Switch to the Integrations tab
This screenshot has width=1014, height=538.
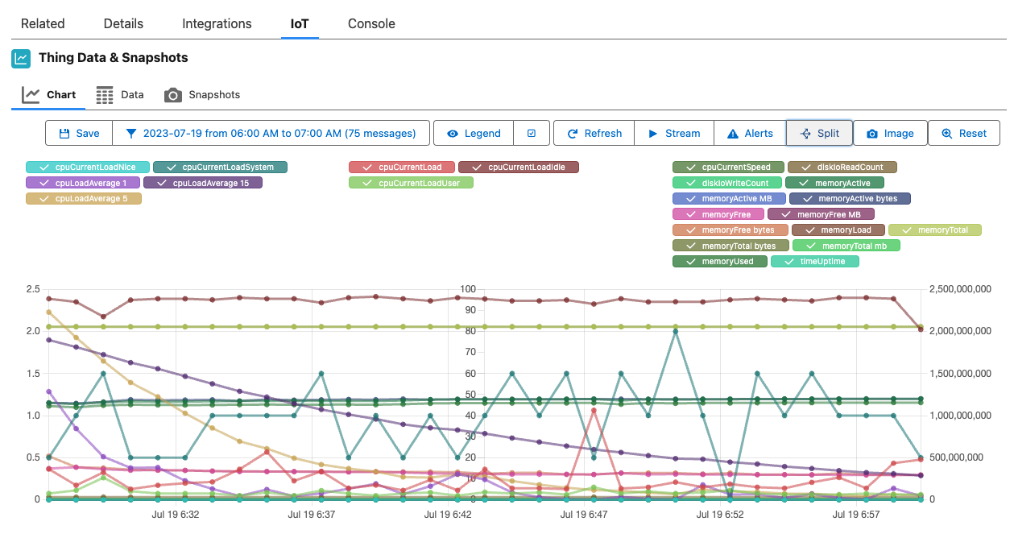217,23
